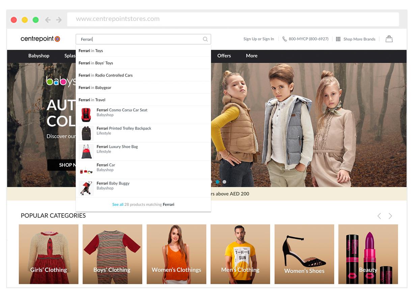
Task: Select the Ferrari in Travel suggestion
Action: pyautogui.click(x=92, y=100)
